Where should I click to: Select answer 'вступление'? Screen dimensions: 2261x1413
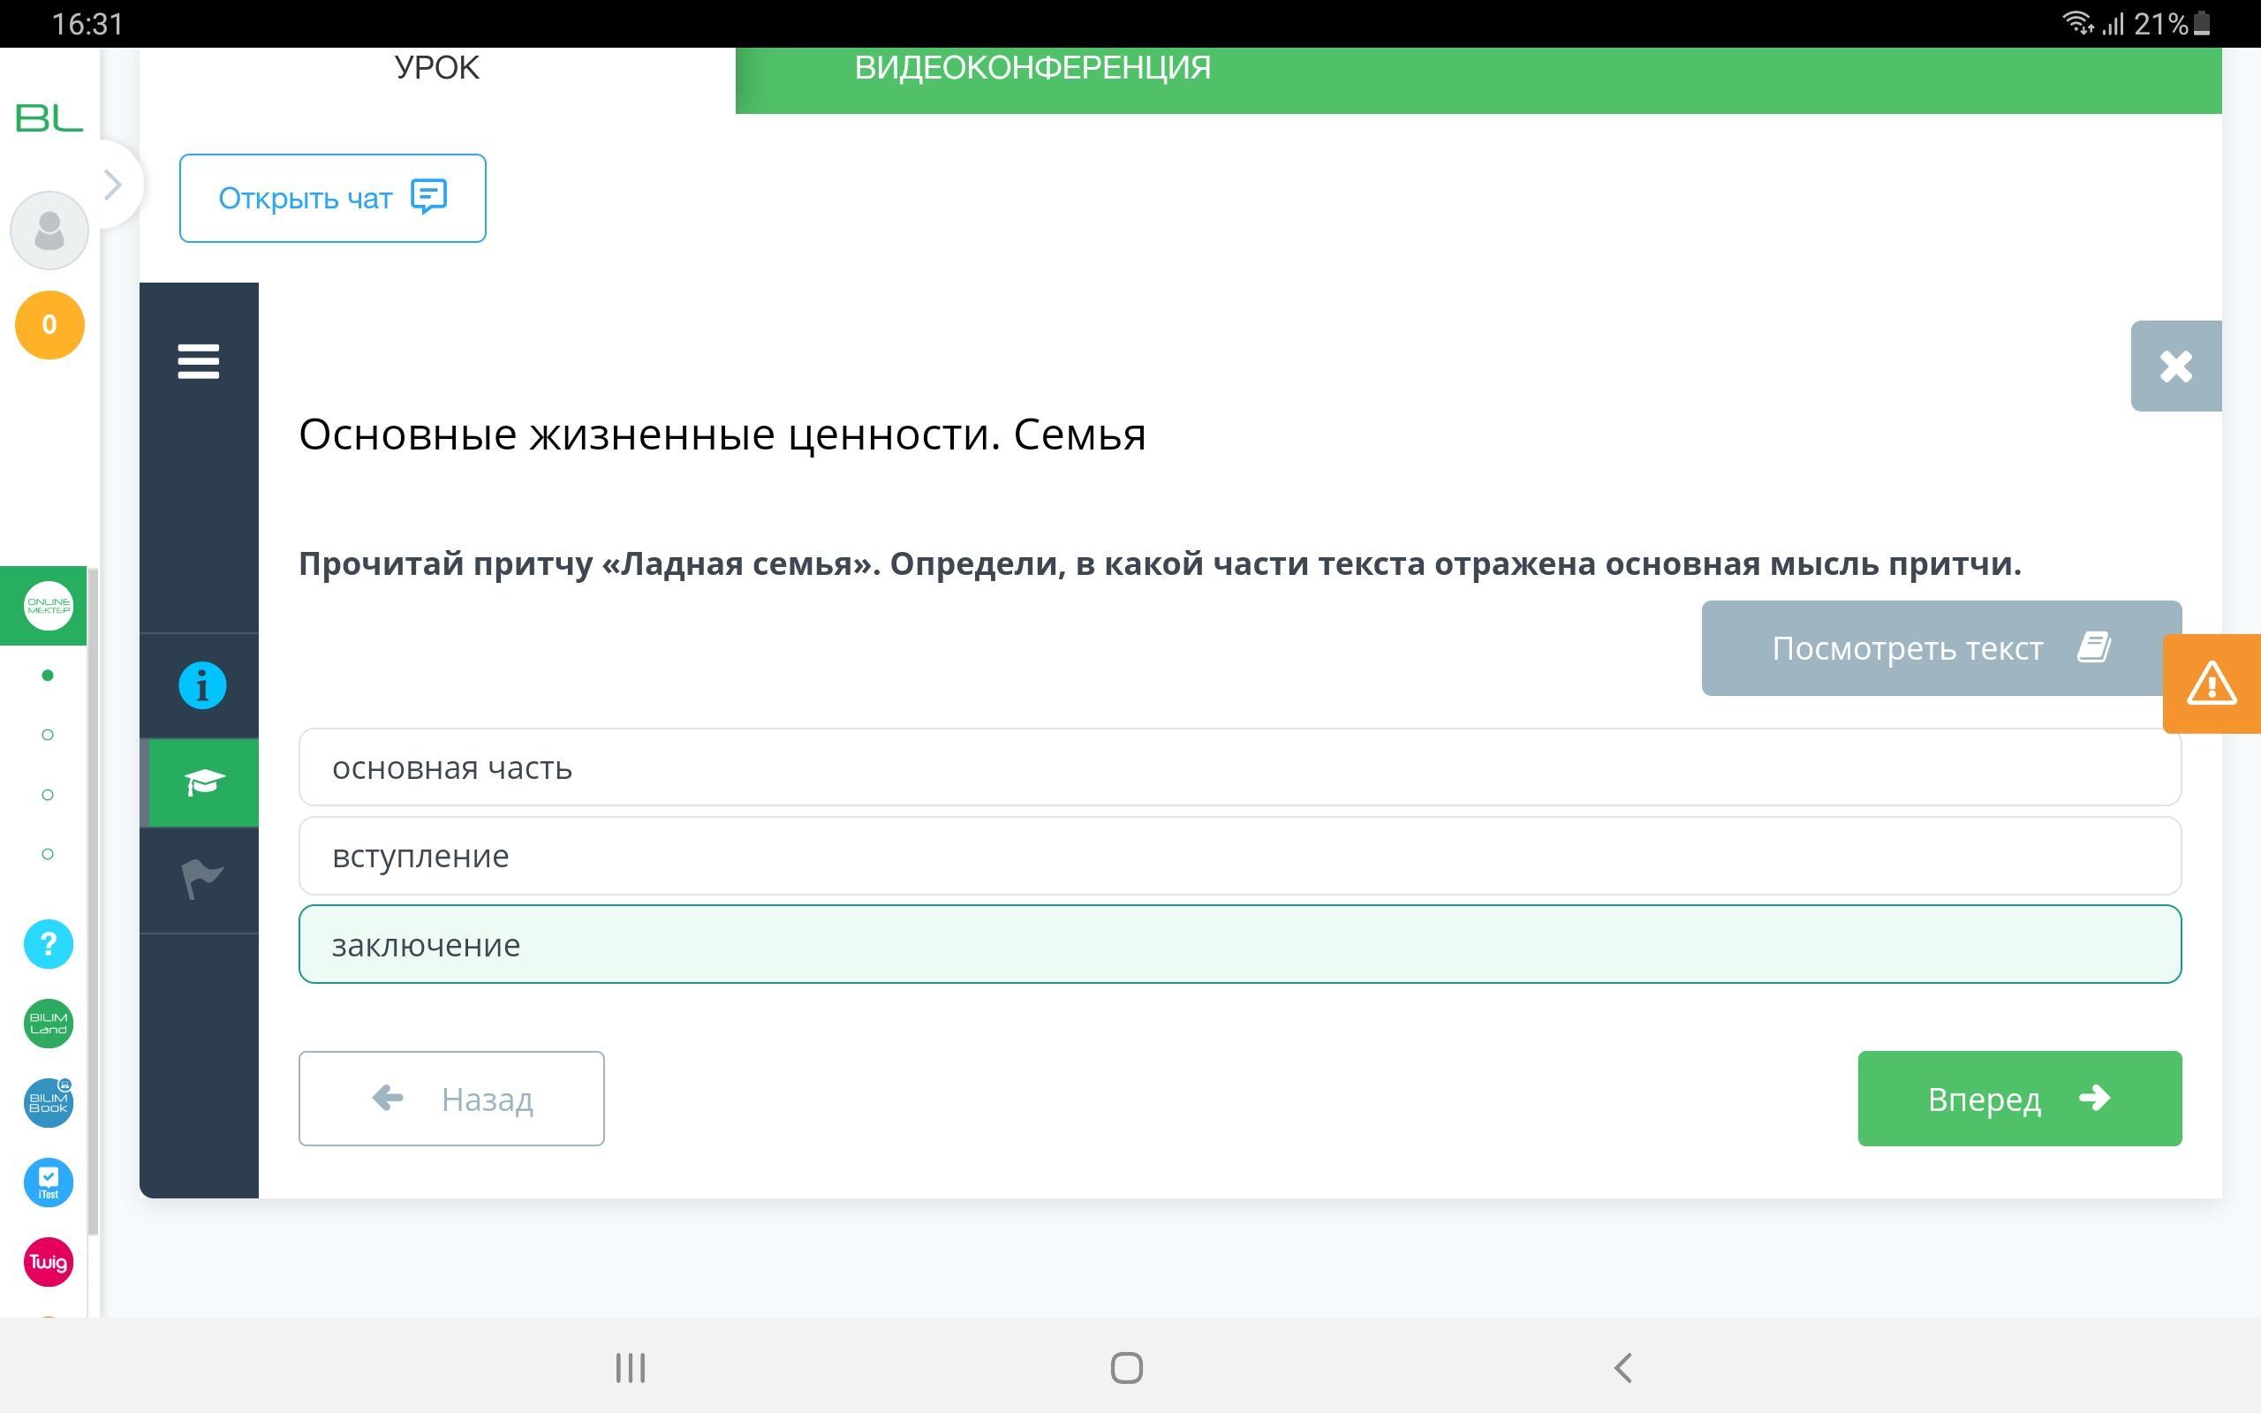(x=1239, y=856)
